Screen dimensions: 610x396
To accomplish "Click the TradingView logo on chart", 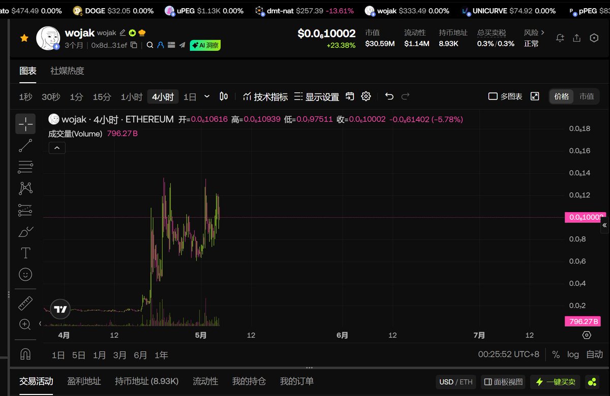I will (60, 309).
